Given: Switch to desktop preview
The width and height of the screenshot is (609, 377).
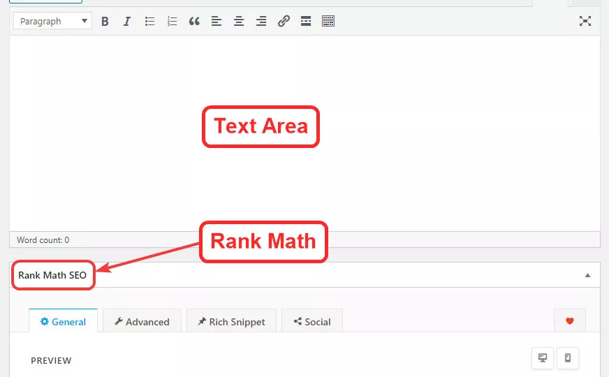Looking at the screenshot, I should click(x=543, y=358).
